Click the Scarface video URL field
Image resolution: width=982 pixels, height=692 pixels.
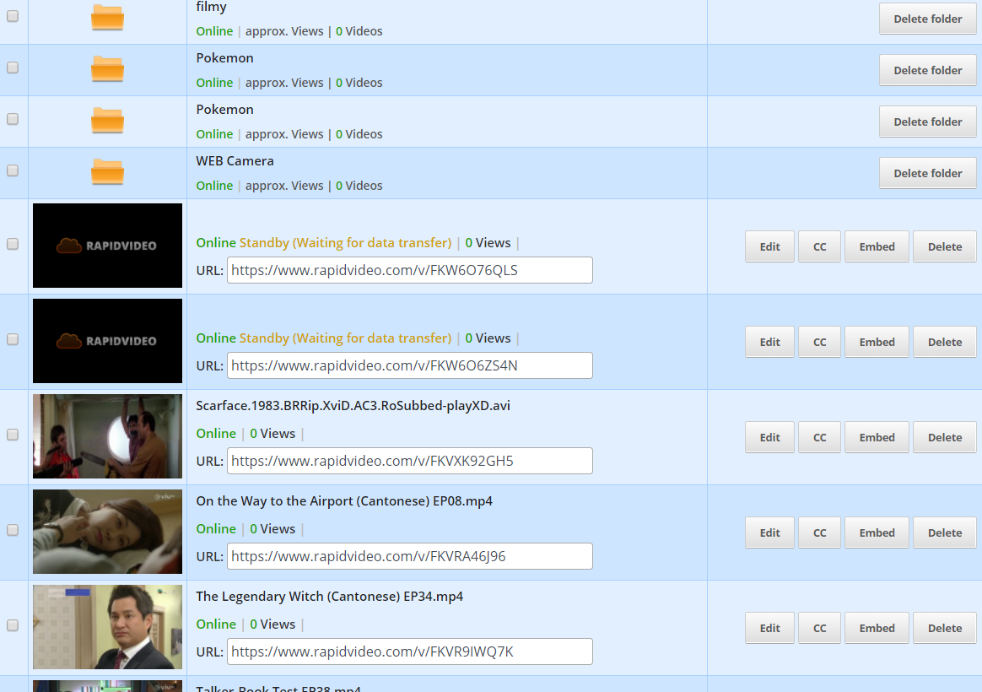tap(409, 461)
